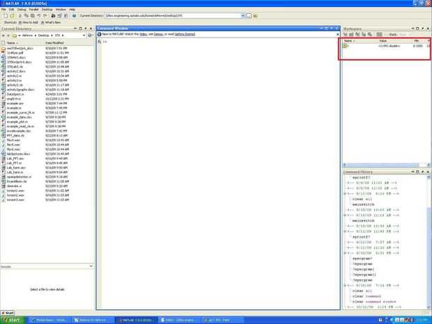The height and width of the screenshot is (324, 432).
Task: Open the Simulink icon in toolbar
Action: (53, 16)
